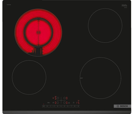Set power level 9 on the slider
The width and height of the screenshot is (133, 114).
[x=78, y=106]
